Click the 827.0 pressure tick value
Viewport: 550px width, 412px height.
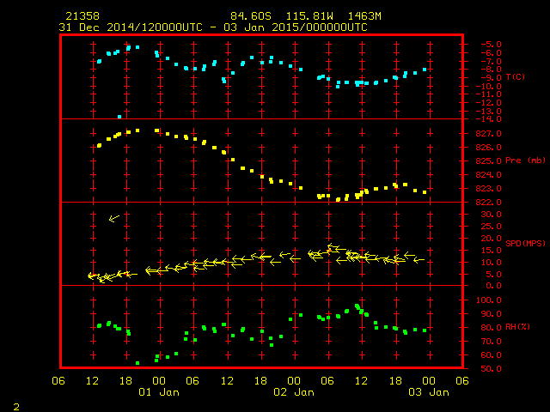[489, 134]
